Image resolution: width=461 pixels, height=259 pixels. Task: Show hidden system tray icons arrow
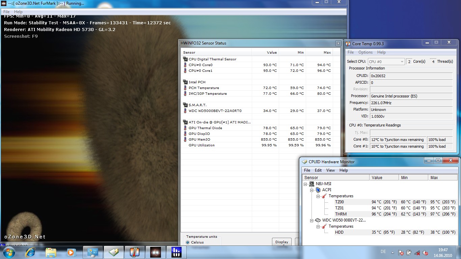click(x=392, y=253)
